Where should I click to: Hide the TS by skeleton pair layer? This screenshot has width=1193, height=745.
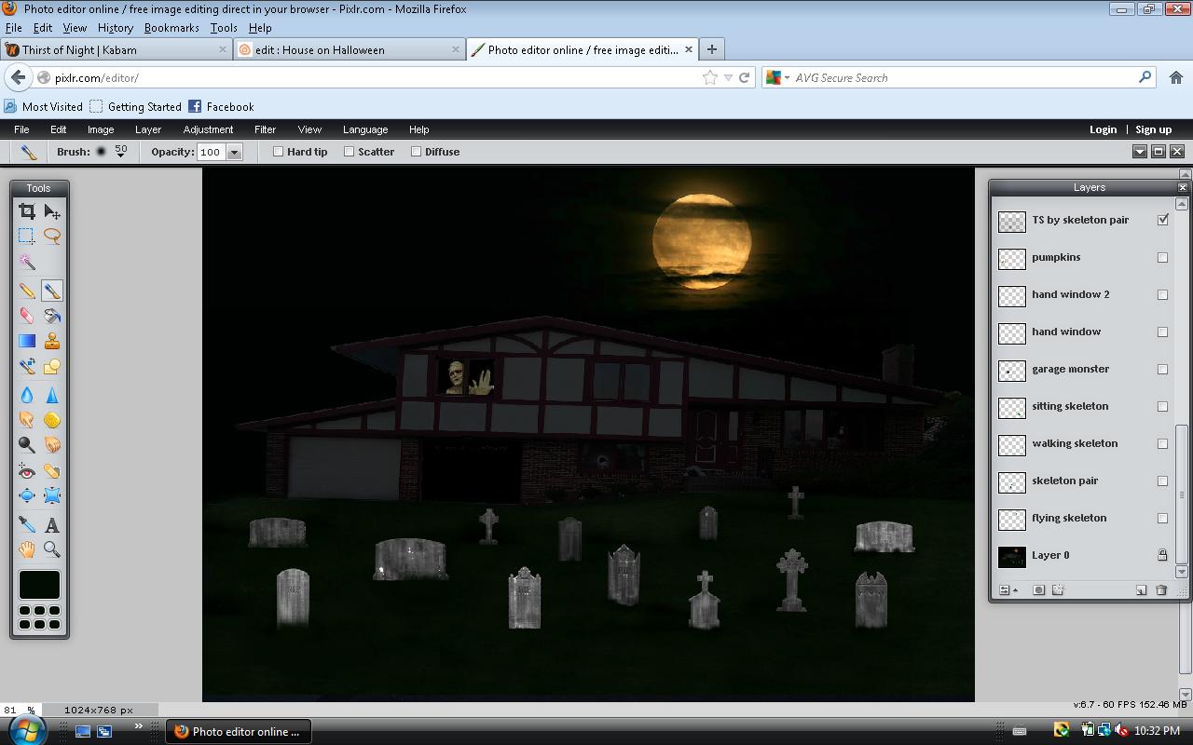coord(1162,220)
